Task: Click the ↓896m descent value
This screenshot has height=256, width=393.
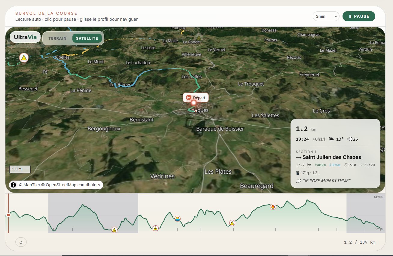Action: click(x=335, y=165)
